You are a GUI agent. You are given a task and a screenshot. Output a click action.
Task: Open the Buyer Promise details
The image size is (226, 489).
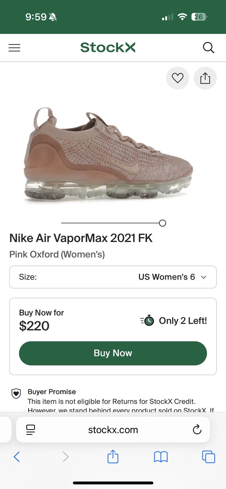pyautogui.click(x=52, y=392)
